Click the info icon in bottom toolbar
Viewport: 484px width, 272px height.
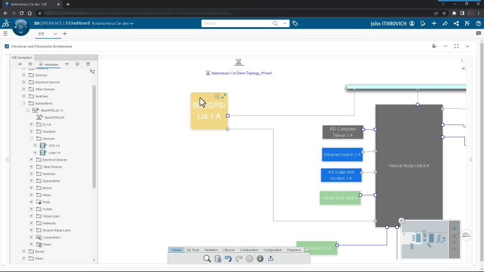[x=260, y=259]
